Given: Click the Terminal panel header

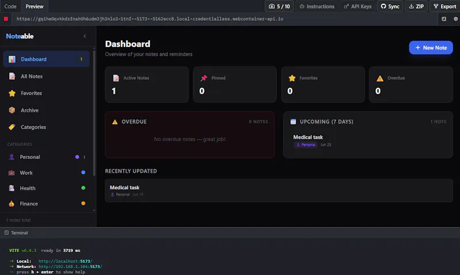Looking at the screenshot, I should 230,233.
